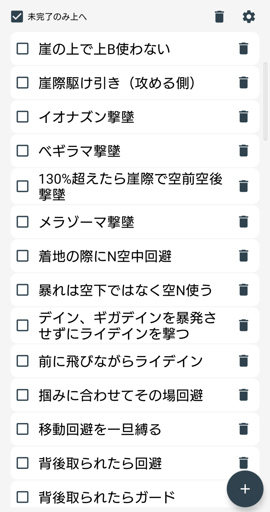Click the vertical scrollbar thumb

point(265,101)
